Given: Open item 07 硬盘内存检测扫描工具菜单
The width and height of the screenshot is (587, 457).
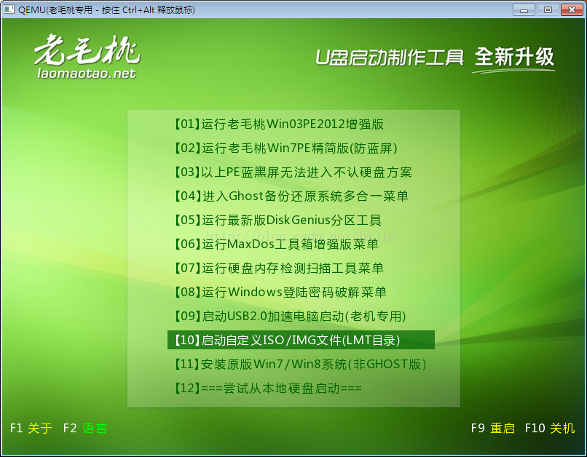Looking at the screenshot, I should [x=279, y=268].
